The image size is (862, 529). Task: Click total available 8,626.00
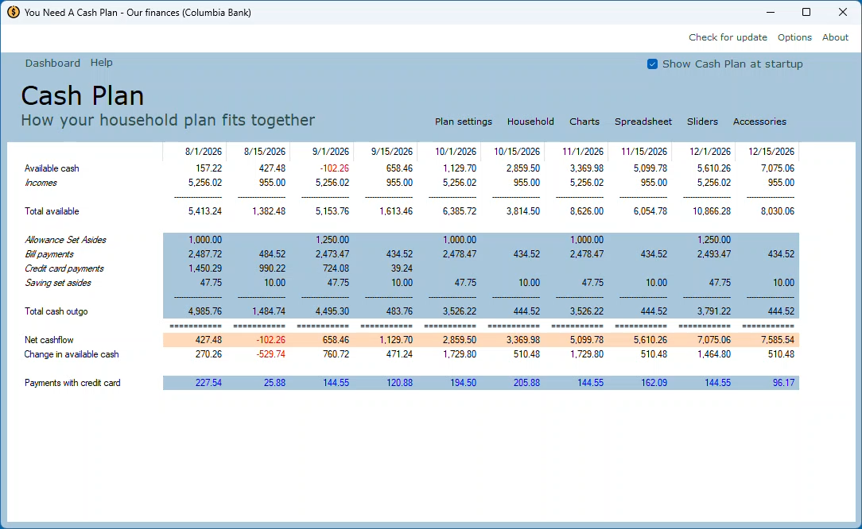pos(587,211)
